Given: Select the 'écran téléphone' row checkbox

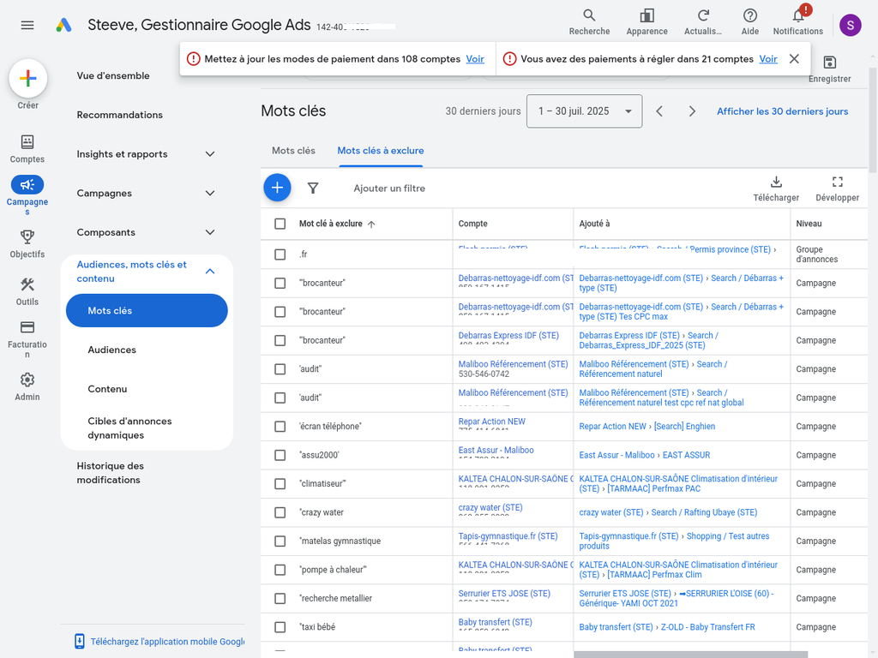Looking at the screenshot, I should tap(280, 427).
